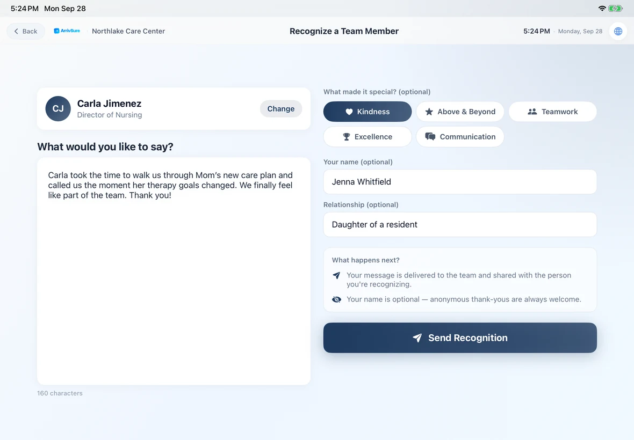Go back to the previous screen

25,31
